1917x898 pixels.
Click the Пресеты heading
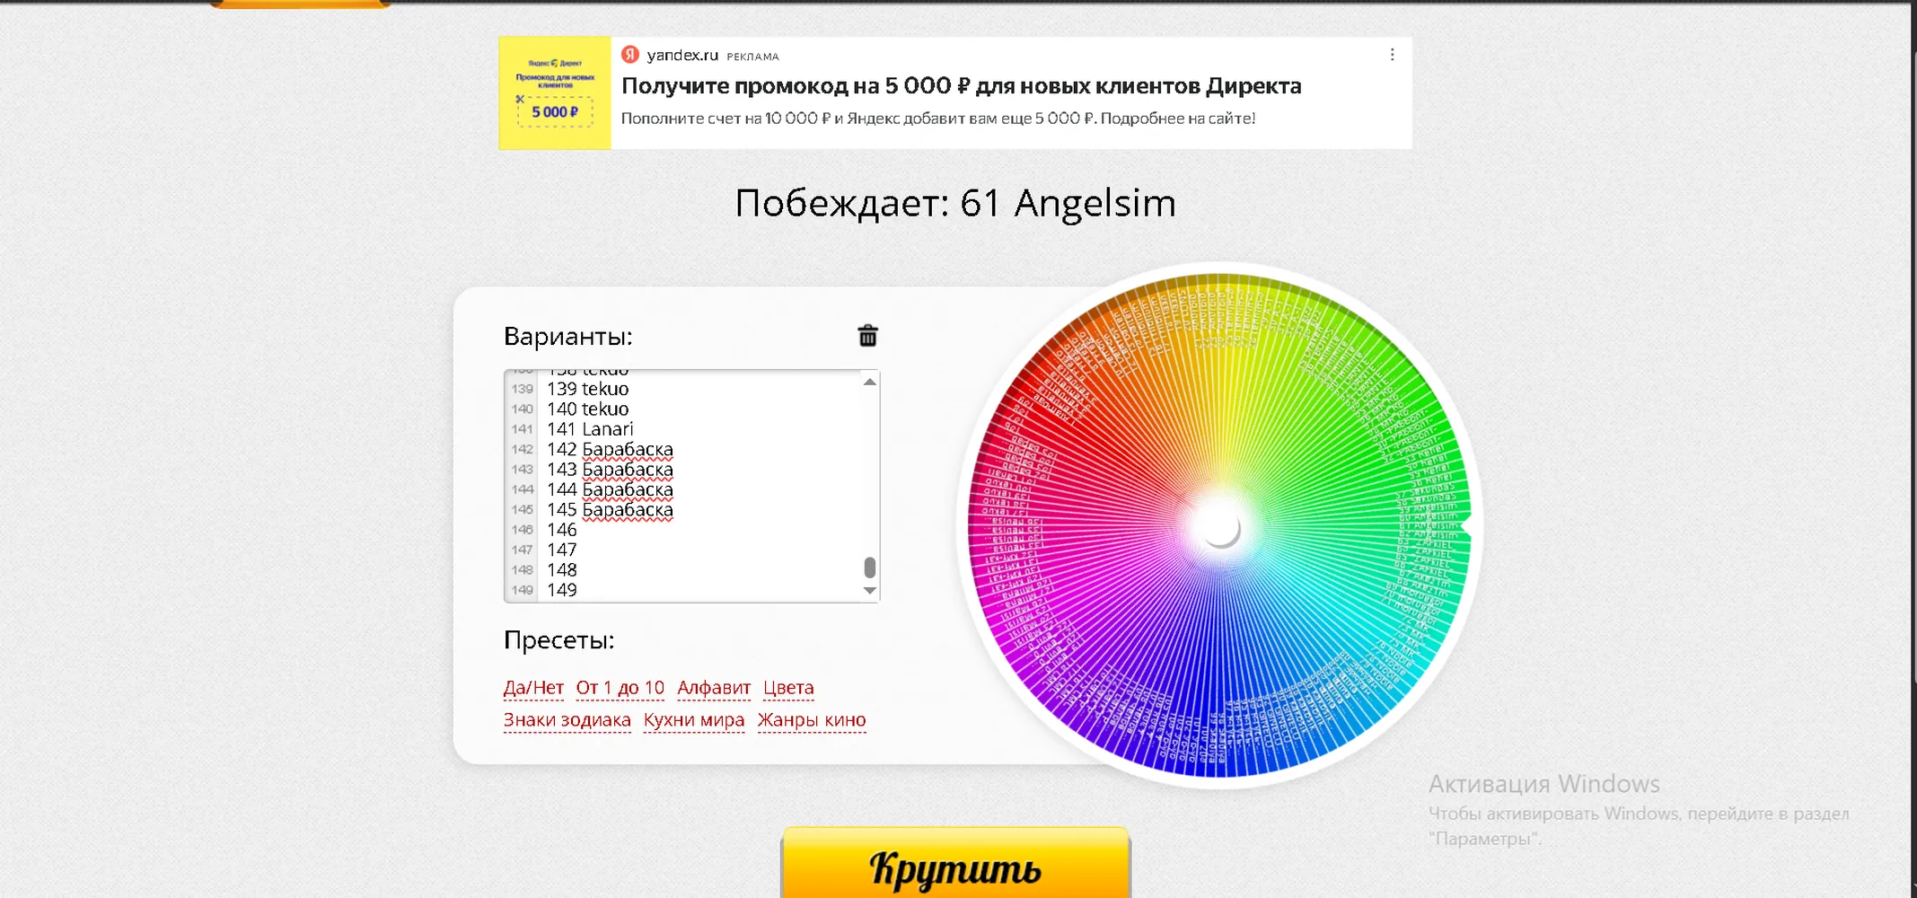point(558,640)
